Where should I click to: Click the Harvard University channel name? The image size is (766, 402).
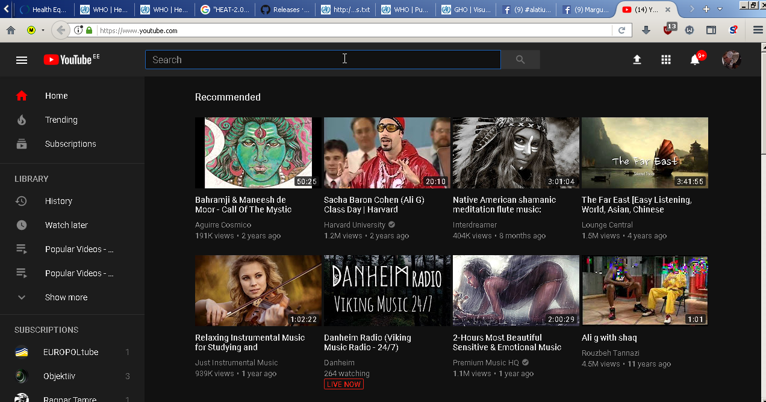click(355, 225)
